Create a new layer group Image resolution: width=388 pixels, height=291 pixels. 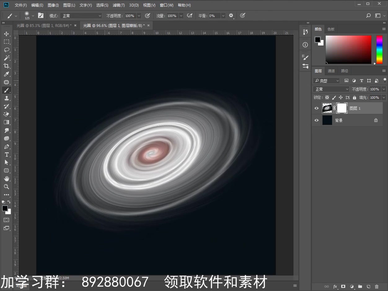tap(360, 287)
